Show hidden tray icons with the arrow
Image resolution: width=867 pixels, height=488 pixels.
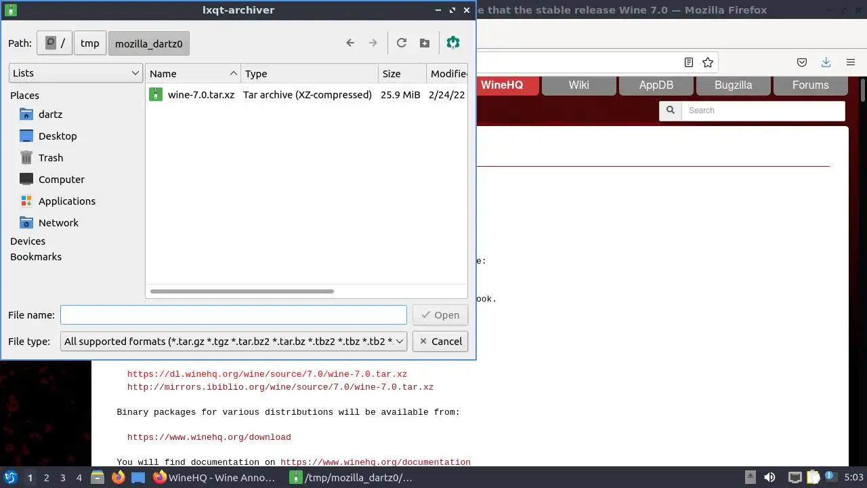coord(750,478)
